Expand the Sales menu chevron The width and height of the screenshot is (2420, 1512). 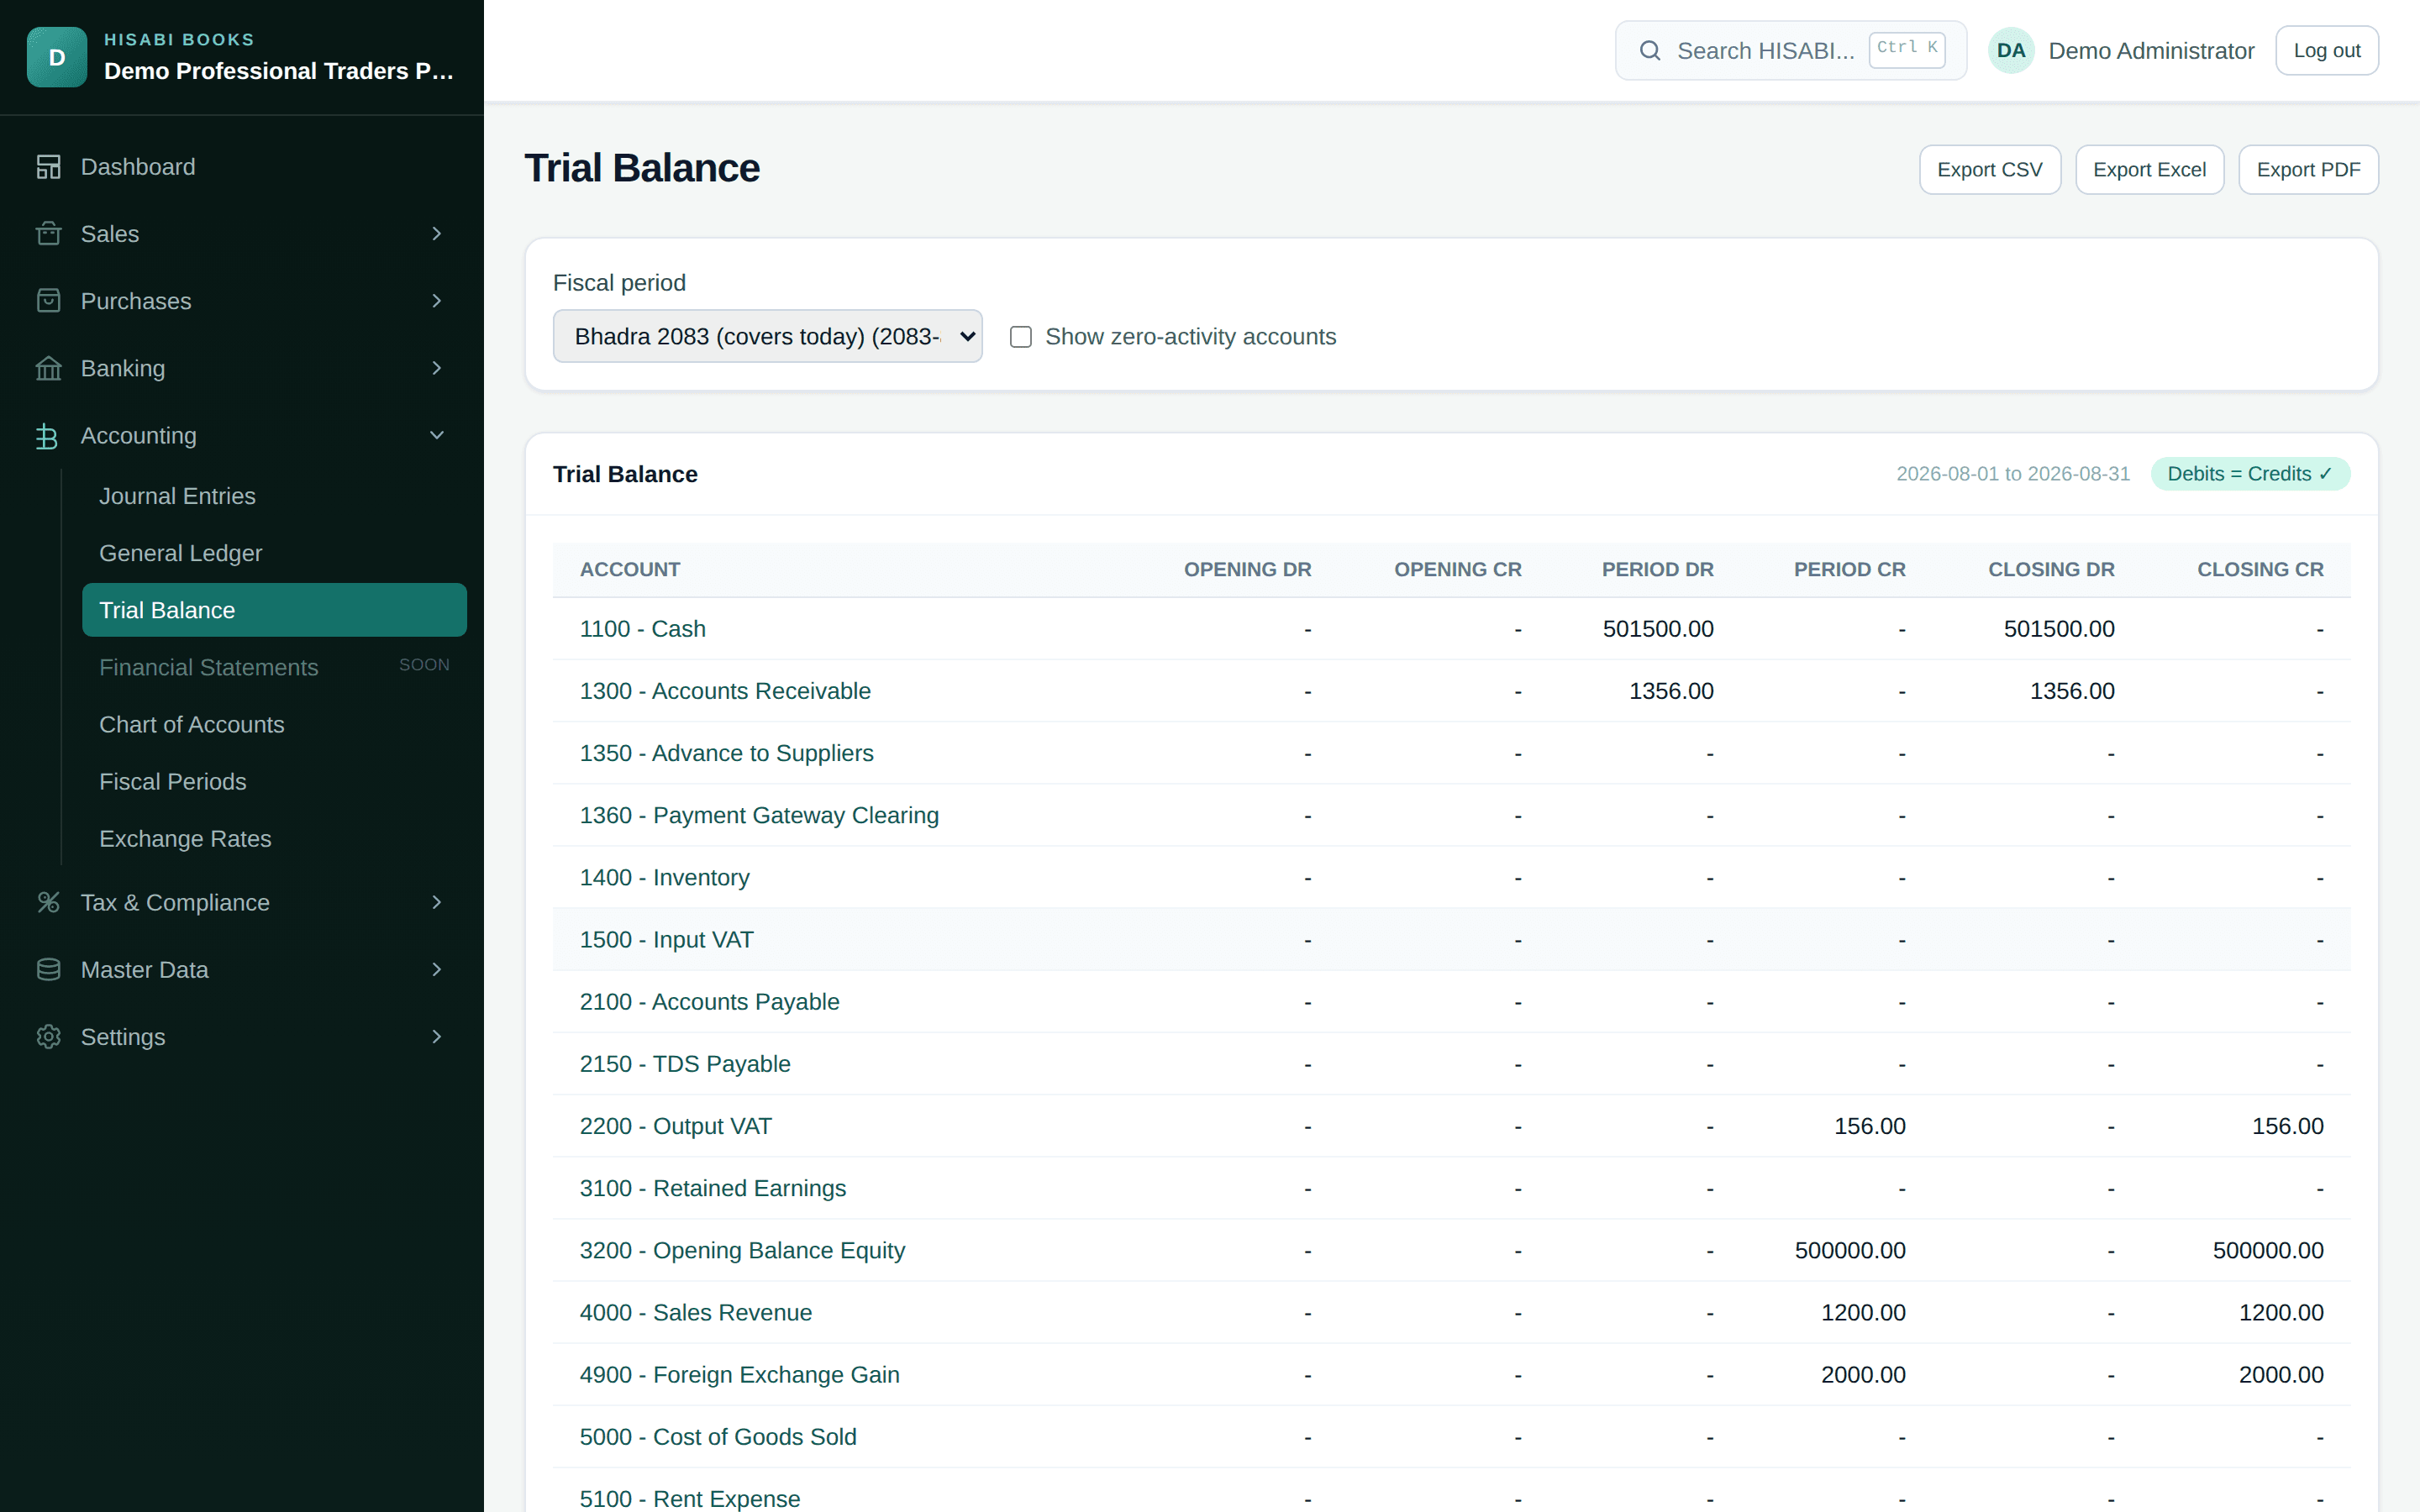[436, 234]
